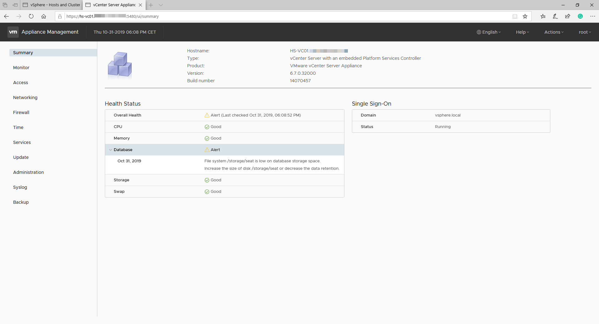The image size is (599, 324).
Task: Click the Swap health row label
Action: point(119,192)
